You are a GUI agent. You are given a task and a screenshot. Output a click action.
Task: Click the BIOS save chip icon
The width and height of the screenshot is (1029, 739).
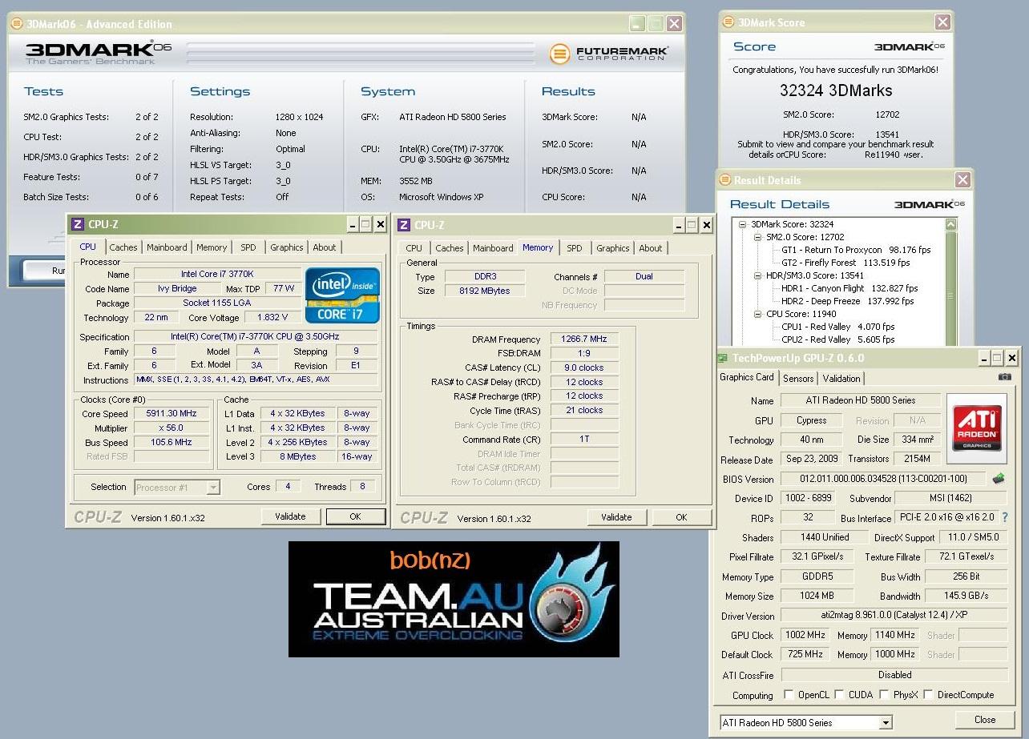tap(999, 479)
